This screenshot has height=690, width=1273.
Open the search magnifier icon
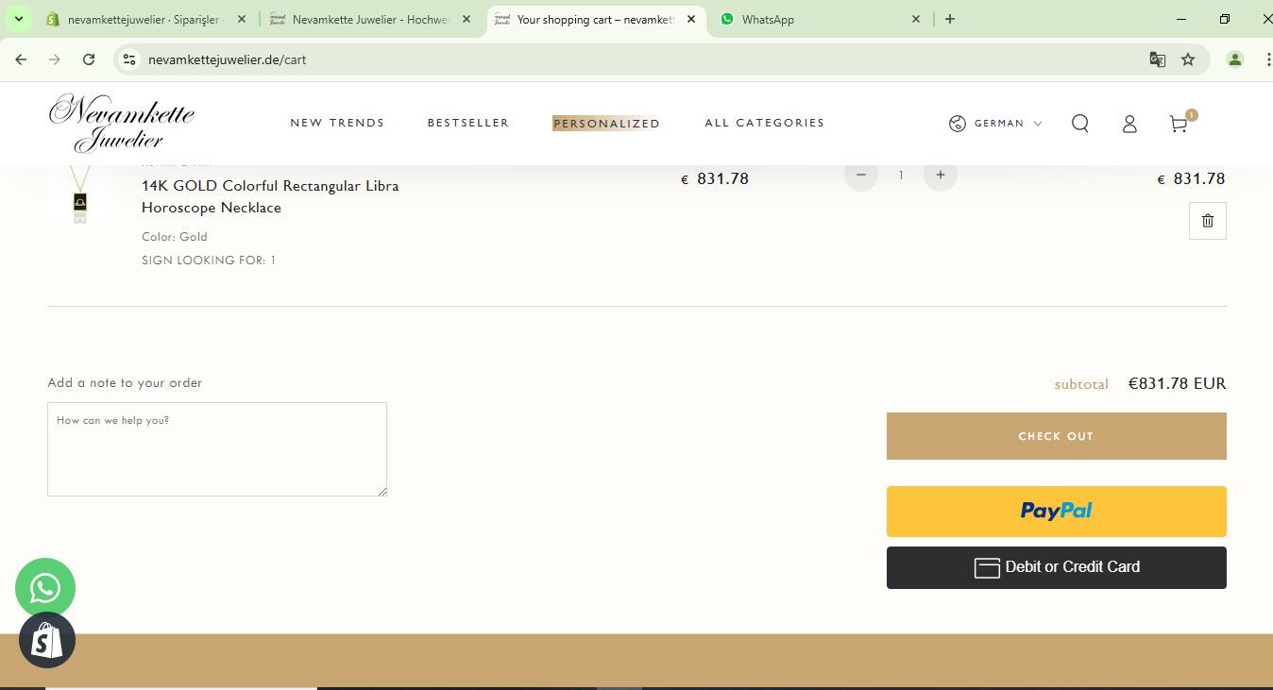click(1080, 124)
